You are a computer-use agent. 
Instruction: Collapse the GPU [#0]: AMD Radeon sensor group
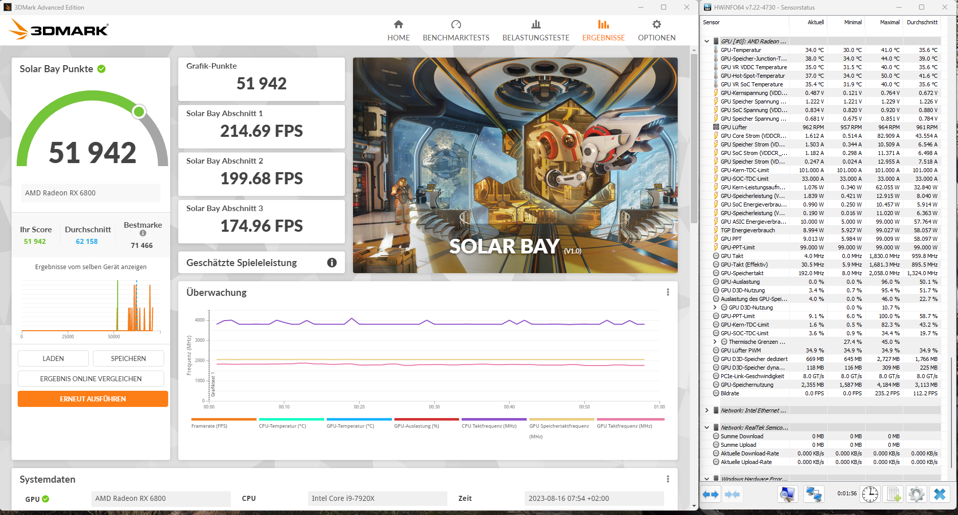point(707,41)
